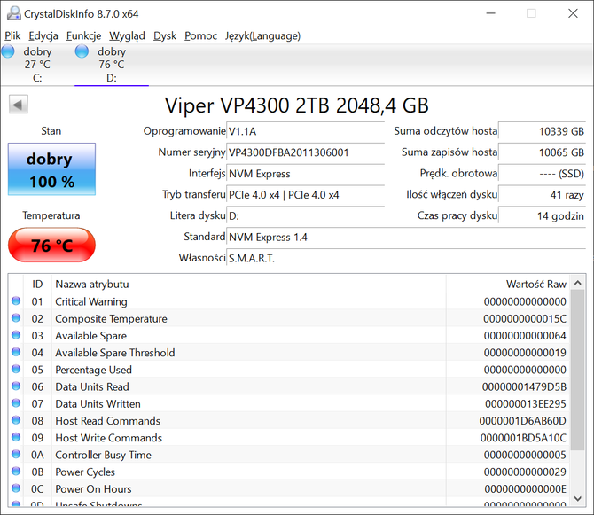Screen dimensions: 594x515
Task: Click the power on count 41 razy
Action: [542, 195]
